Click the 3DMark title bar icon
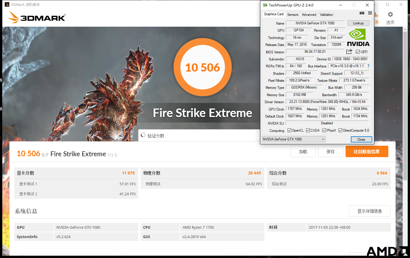 click(x=7, y=4)
